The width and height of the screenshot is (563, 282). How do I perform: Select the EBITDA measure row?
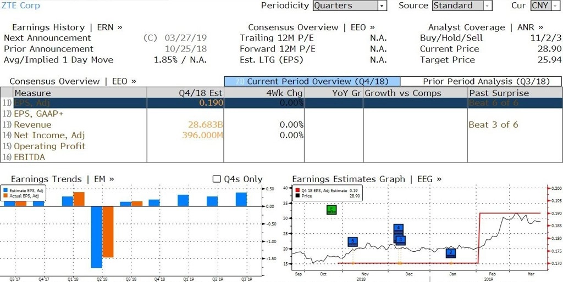tap(281, 157)
